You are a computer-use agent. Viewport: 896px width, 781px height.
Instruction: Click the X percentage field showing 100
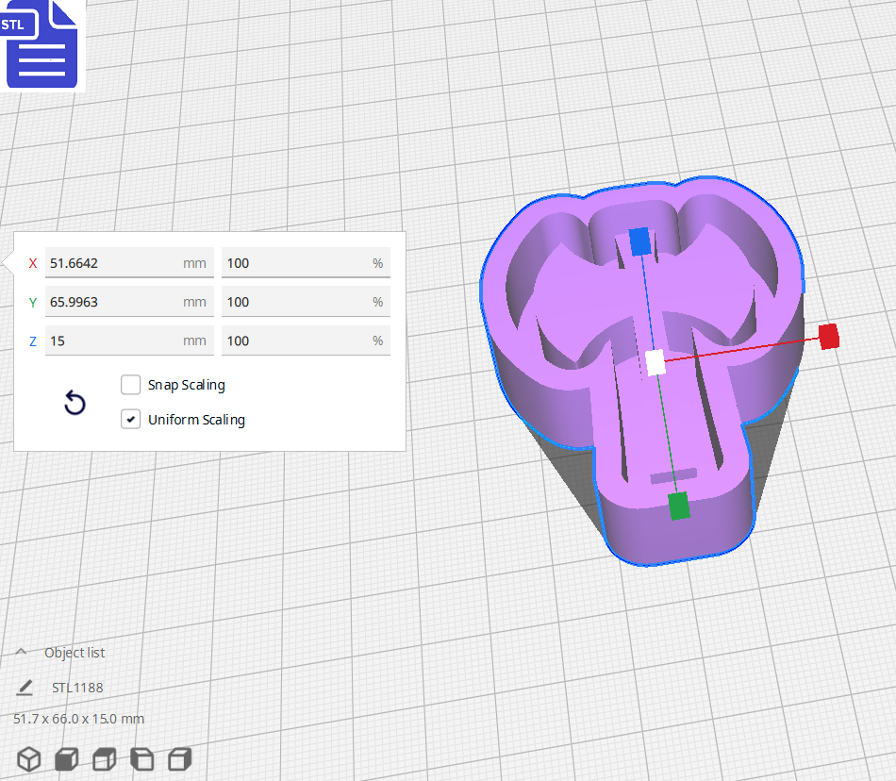tap(306, 262)
